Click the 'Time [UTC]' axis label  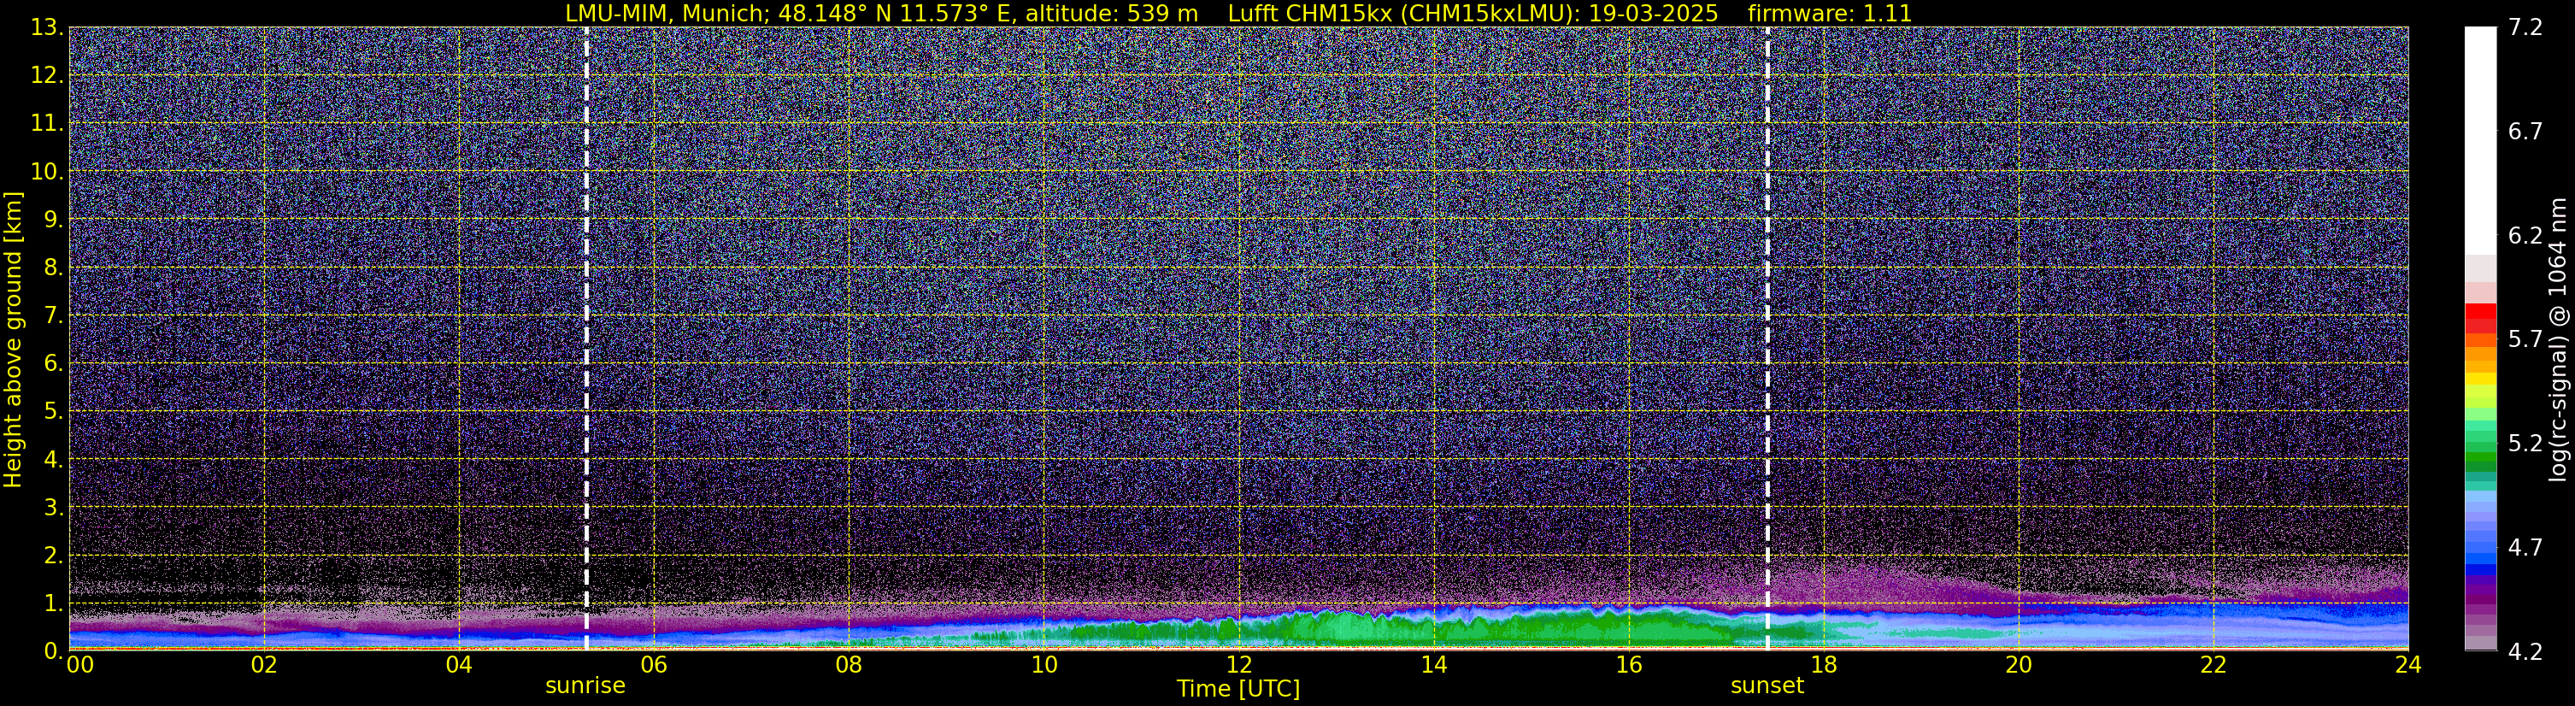click(1238, 689)
